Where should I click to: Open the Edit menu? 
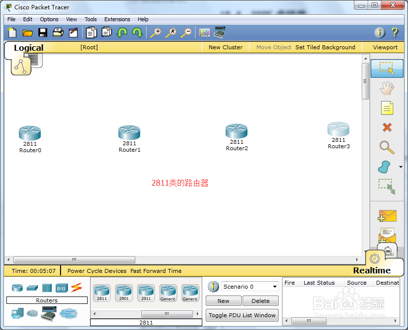point(28,19)
